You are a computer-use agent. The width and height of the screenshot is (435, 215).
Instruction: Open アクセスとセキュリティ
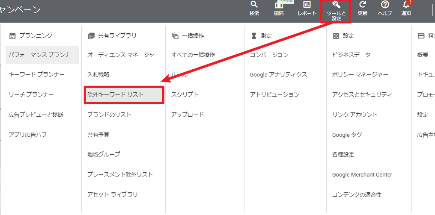(x=362, y=94)
